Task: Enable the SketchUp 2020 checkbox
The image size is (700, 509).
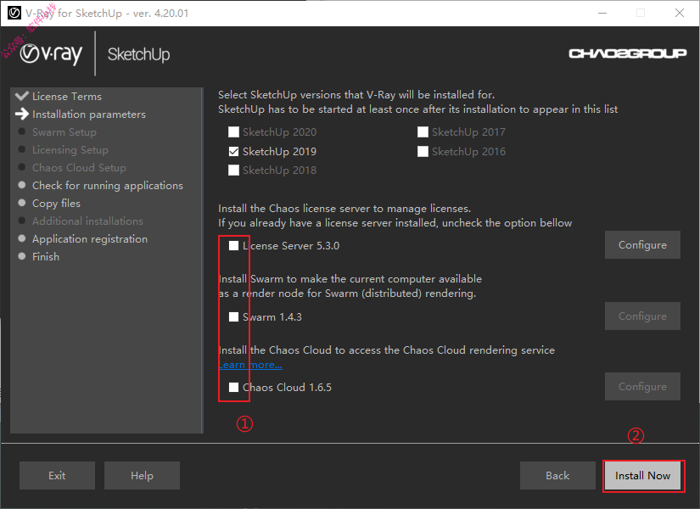Action: (x=233, y=132)
